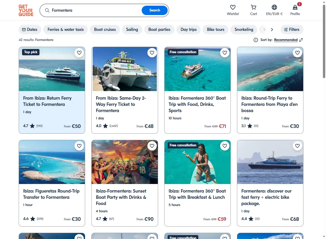Open the EN/EUR € language globe
326x239 pixels.
(x=274, y=7)
